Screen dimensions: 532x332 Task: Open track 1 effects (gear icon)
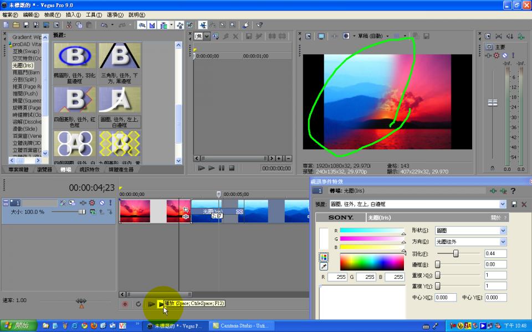point(92,203)
